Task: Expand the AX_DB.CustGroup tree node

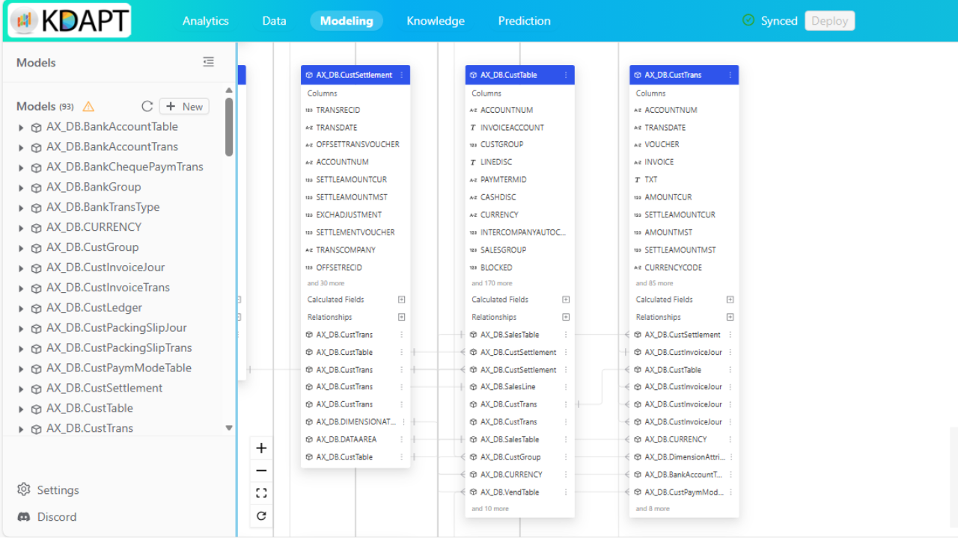Action: tap(21, 248)
